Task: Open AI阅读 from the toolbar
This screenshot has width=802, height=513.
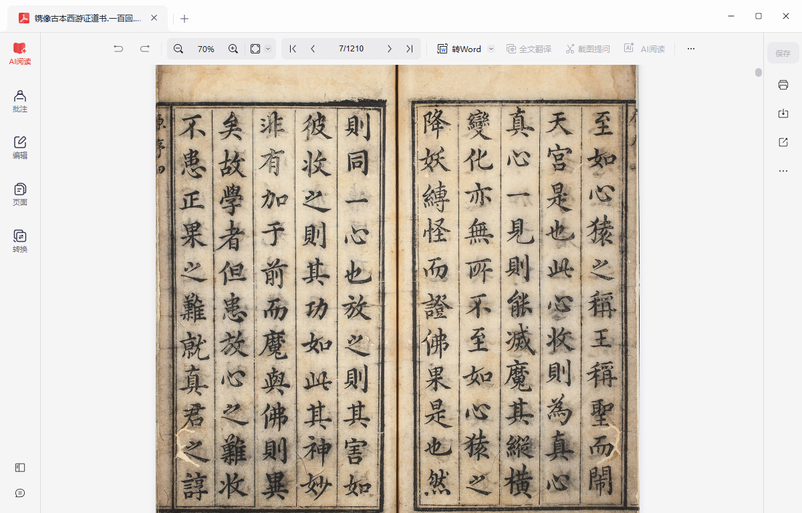Action: tap(644, 49)
